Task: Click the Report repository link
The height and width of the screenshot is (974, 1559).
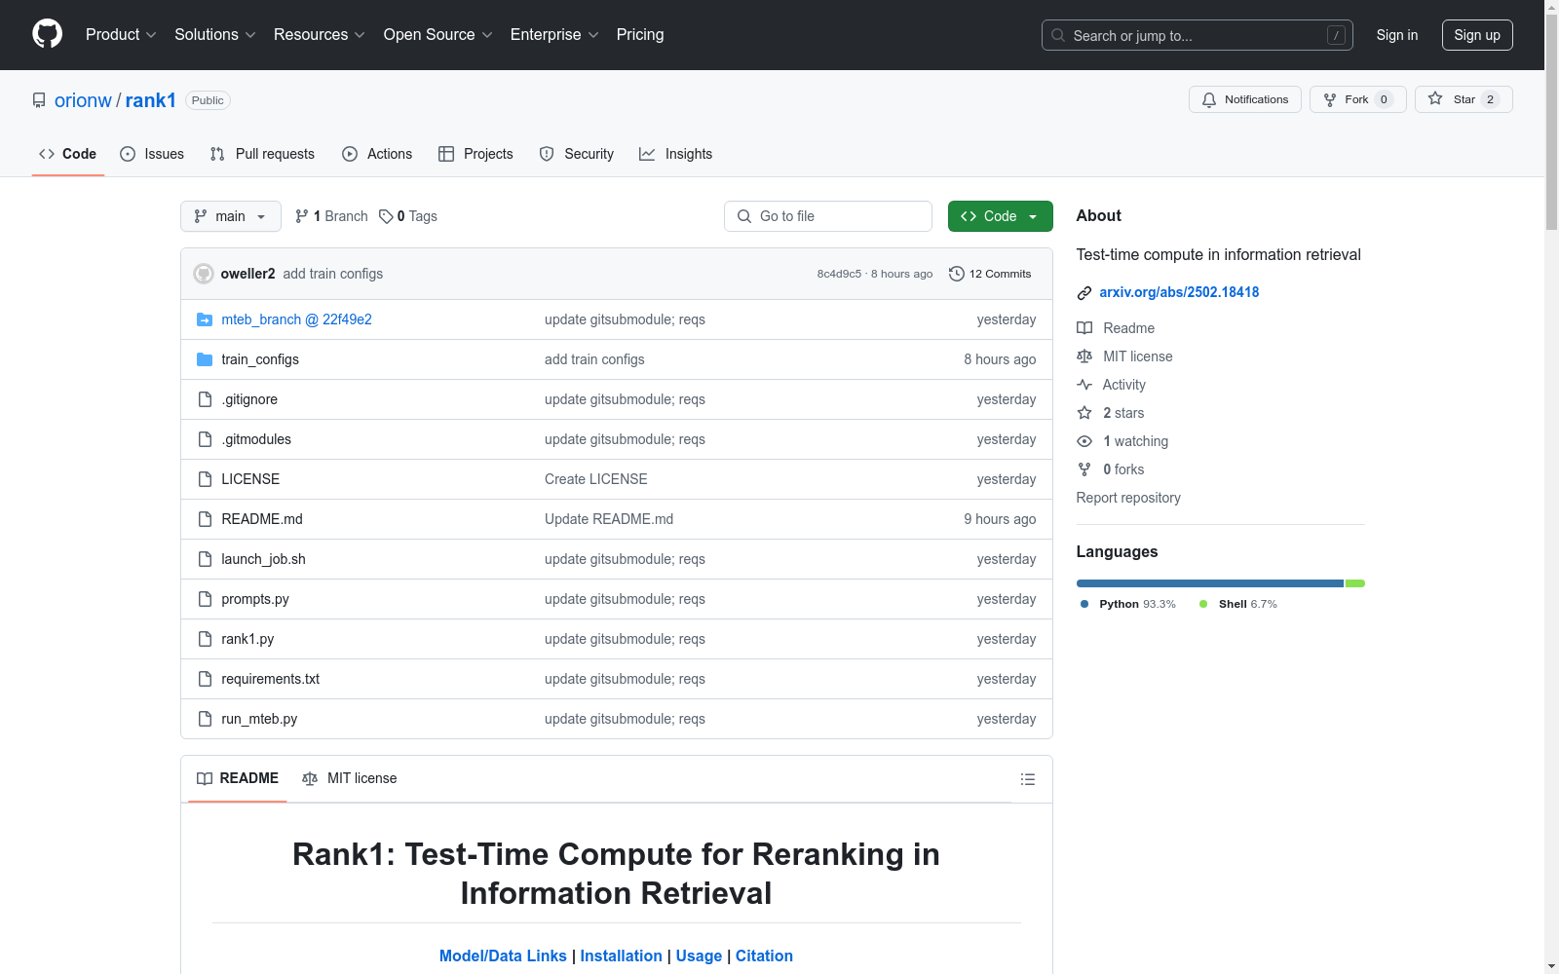Action: [x=1128, y=498]
